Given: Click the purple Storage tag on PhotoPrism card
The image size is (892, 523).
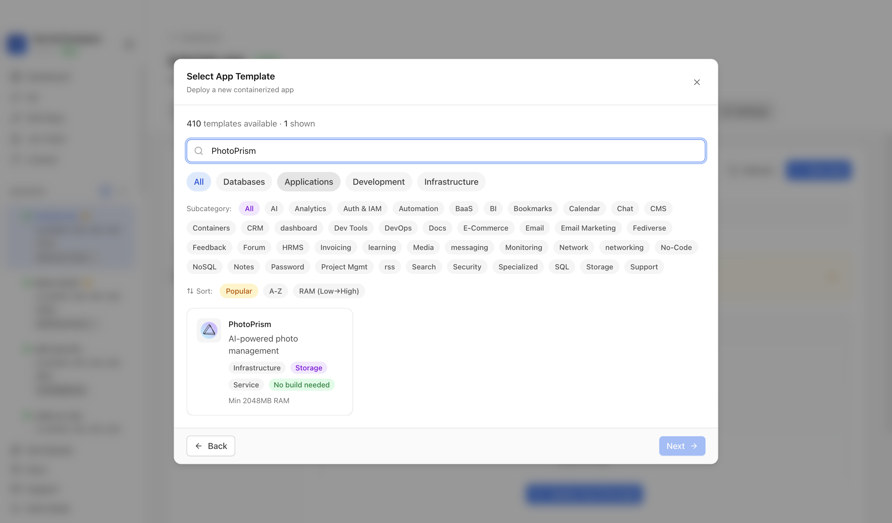Looking at the screenshot, I should click(x=309, y=367).
